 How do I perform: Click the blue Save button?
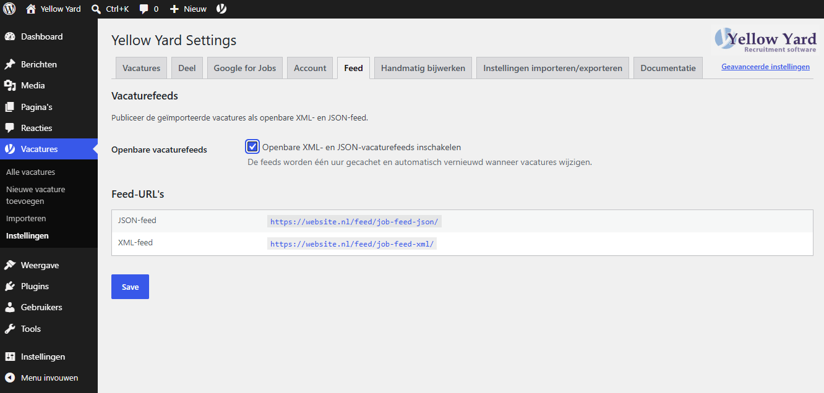tap(130, 287)
